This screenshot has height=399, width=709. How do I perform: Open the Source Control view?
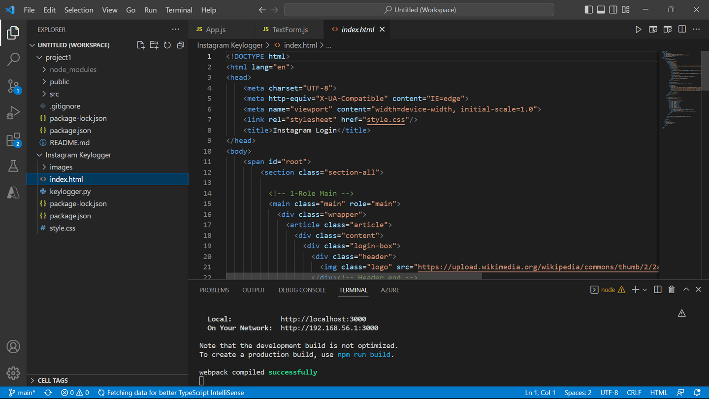point(13,86)
